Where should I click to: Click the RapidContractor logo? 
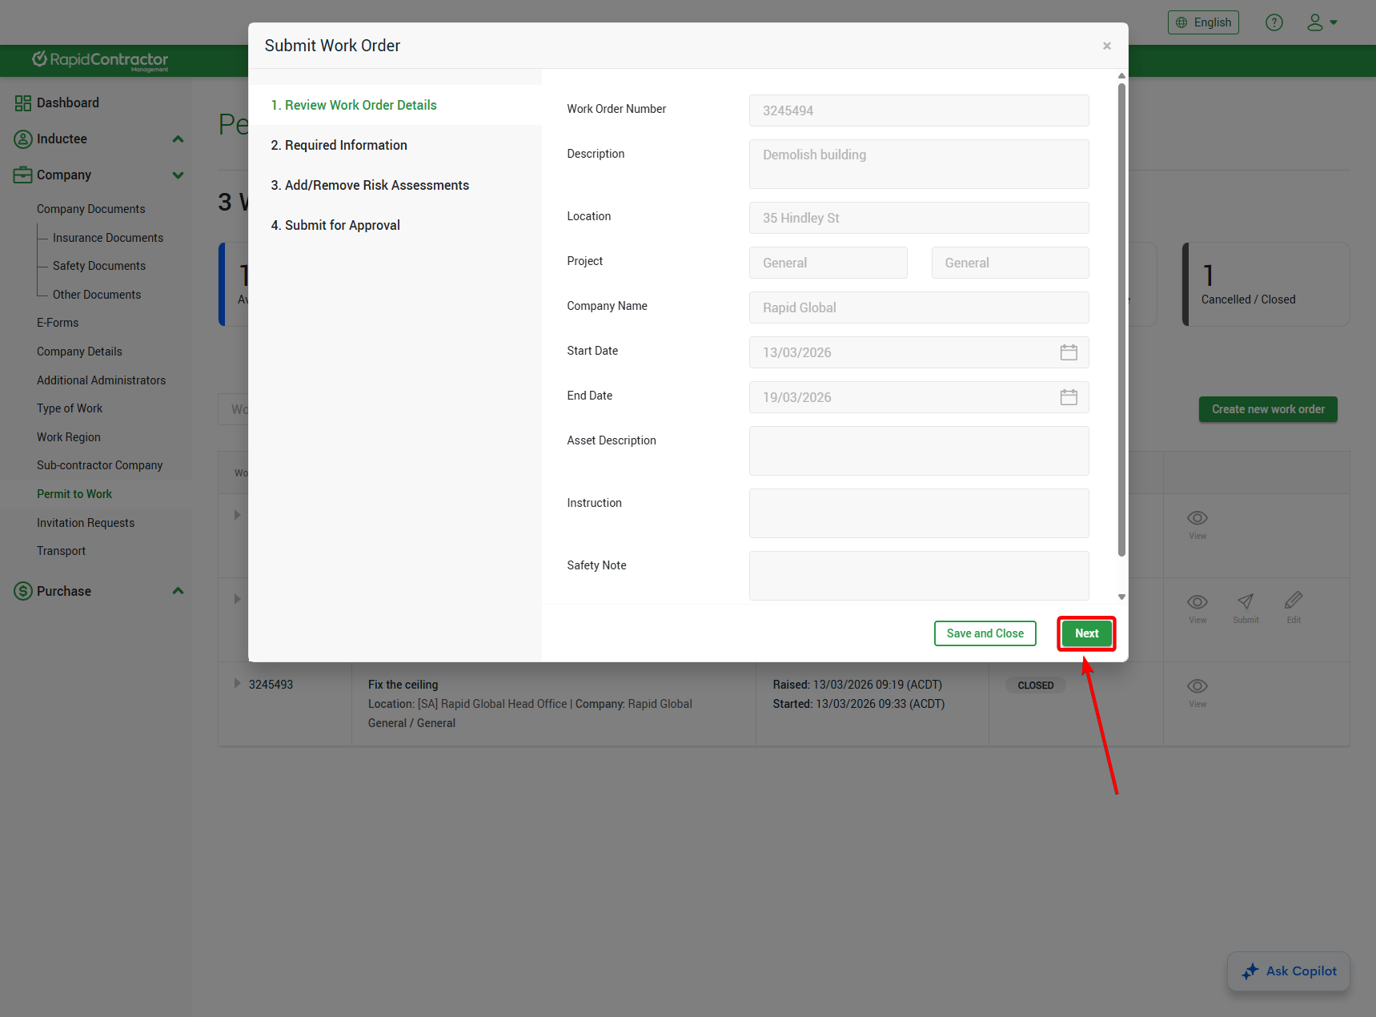click(x=100, y=60)
